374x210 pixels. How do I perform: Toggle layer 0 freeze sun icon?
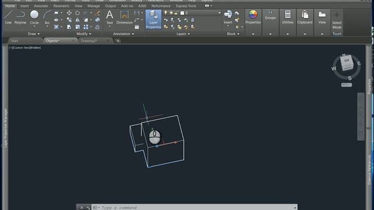(171, 13)
